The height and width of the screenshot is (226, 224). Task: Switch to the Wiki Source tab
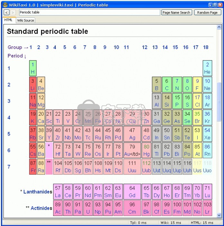pos(25,20)
